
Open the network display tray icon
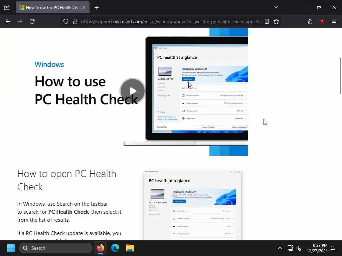[x=290, y=248]
